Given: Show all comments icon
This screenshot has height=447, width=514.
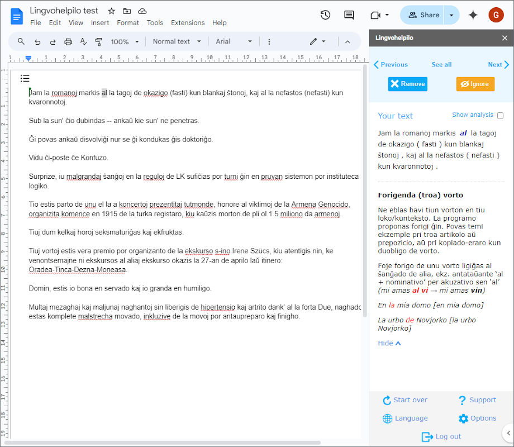Looking at the screenshot, I should coord(349,15).
